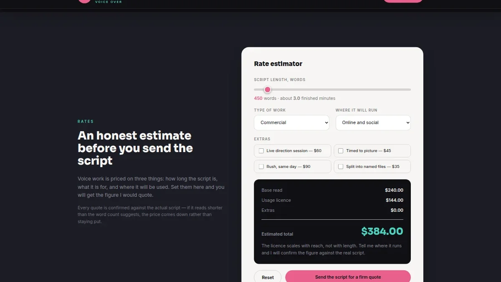The width and height of the screenshot is (501, 282).
Task: Click the Base read label
Action: (x=272, y=191)
